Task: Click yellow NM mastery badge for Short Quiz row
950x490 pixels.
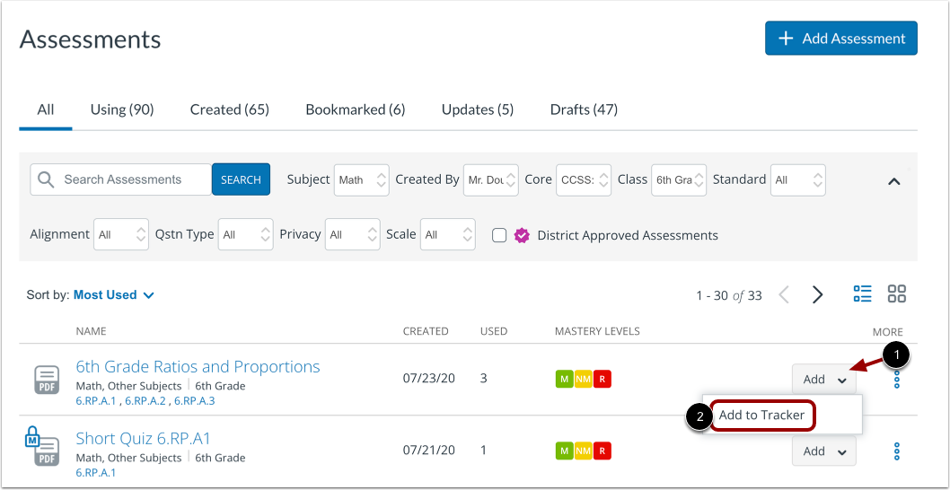Action: [584, 451]
